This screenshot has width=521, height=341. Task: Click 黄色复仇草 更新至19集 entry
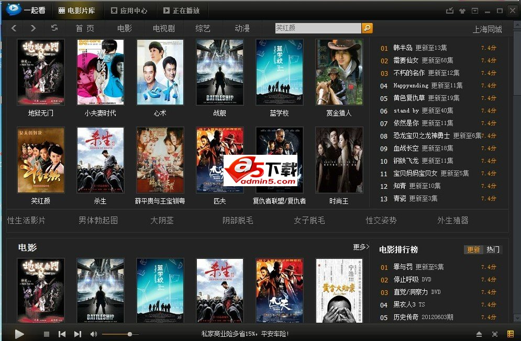point(426,98)
